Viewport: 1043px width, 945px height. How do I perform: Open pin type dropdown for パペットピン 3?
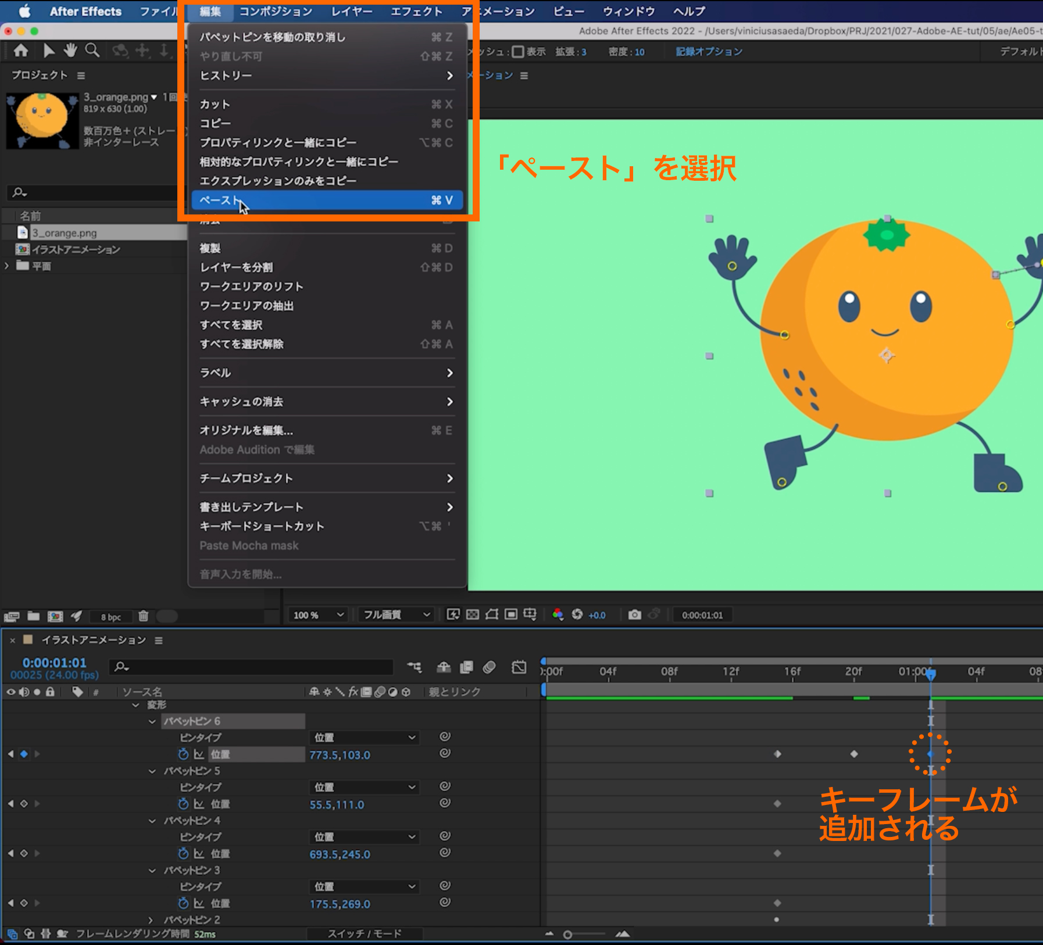(364, 886)
